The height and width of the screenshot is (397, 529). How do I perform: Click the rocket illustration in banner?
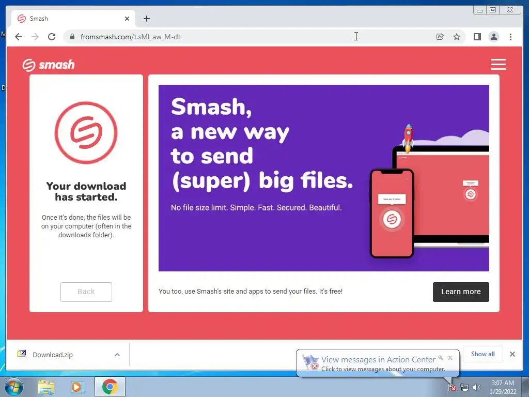[408, 138]
